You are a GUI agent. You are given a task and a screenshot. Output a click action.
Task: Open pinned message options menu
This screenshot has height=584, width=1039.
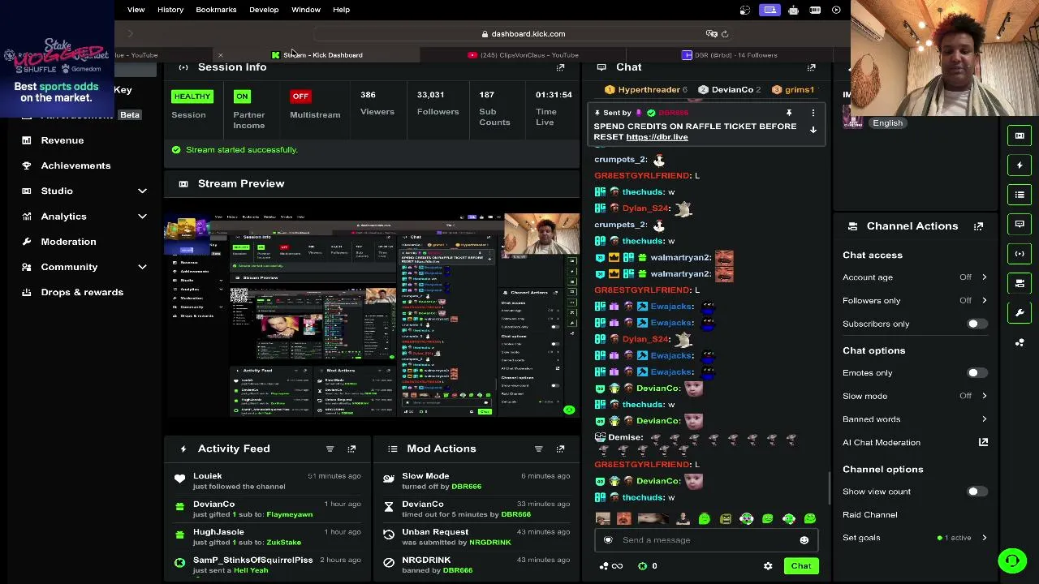(813, 114)
